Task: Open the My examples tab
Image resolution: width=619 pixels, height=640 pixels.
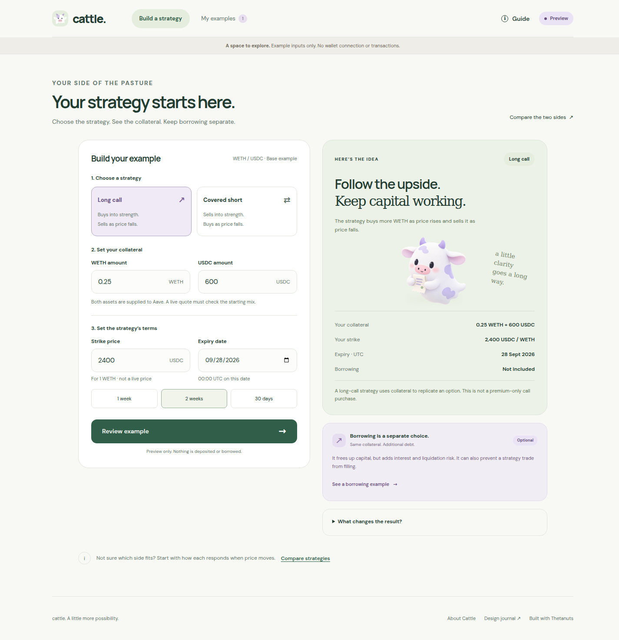Action: [224, 19]
